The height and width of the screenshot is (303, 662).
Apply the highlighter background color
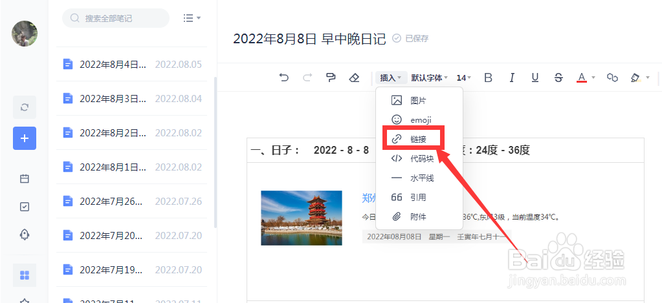pyautogui.click(x=635, y=78)
